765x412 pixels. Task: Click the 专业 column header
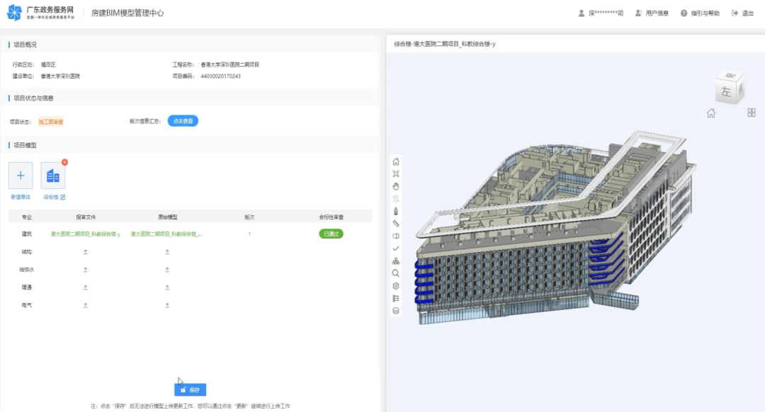[x=27, y=217]
